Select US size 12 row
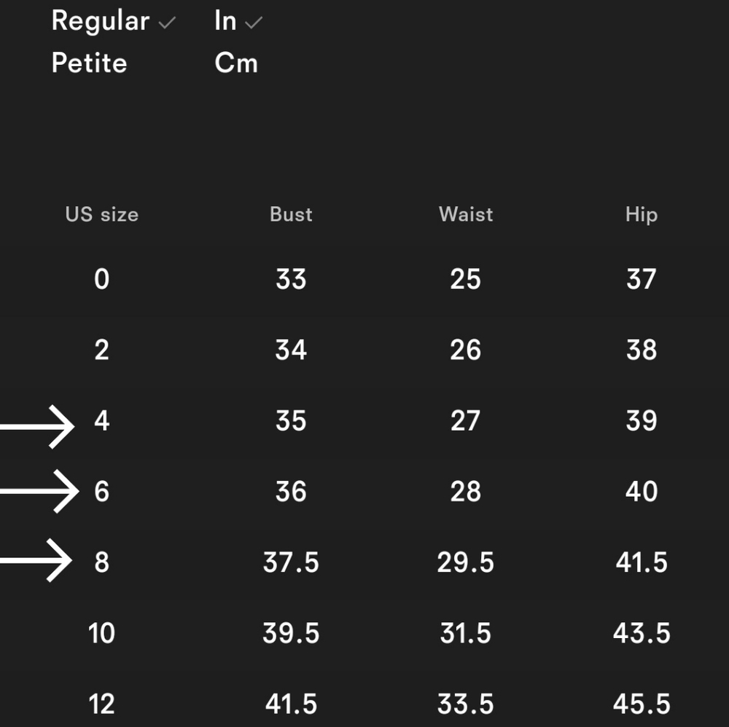The height and width of the screenshot is (727, 729). click(364, 704)
